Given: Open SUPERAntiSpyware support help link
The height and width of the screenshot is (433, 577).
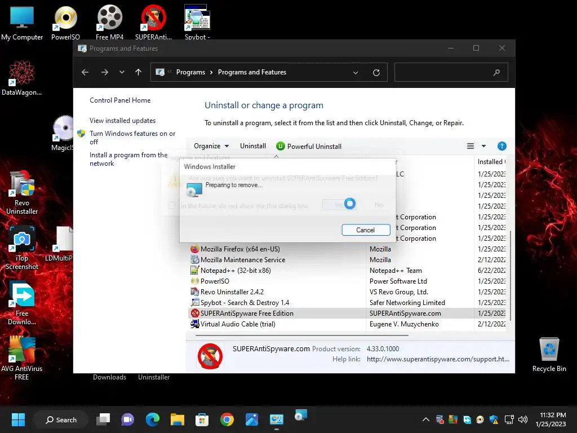Looking at the screenshot, I should [x=438, y=359].
